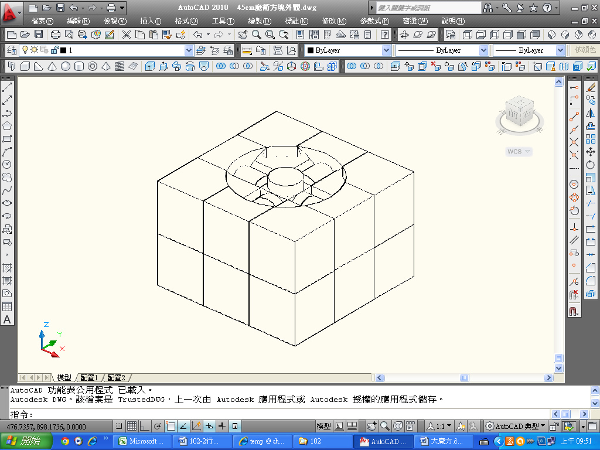Open the 檔案(F) menu
Image resolution: width=600 pixels, height=450 pixels.
(42, 21)
